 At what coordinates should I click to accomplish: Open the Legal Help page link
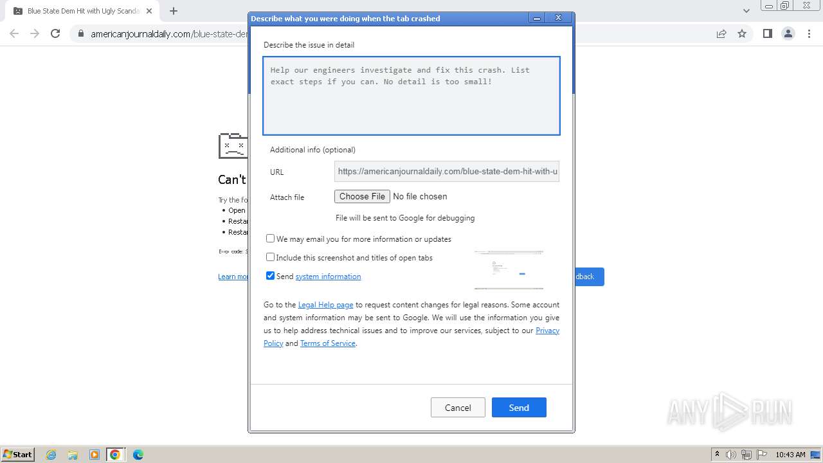click(325, 305)
